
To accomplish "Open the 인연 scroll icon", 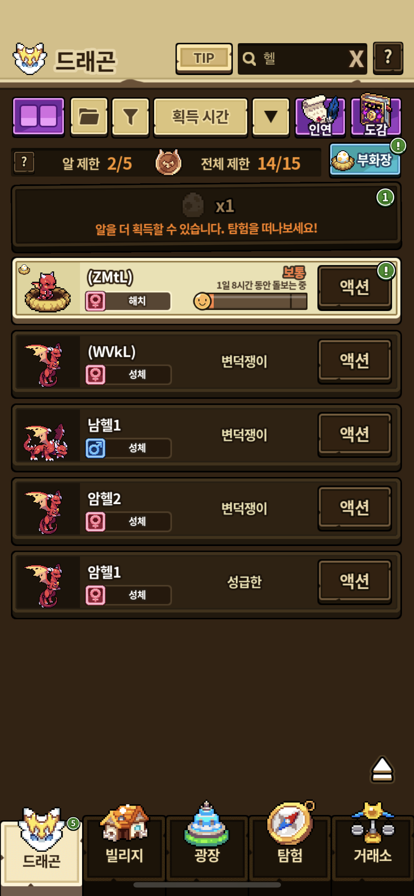I will pos(320,116).
